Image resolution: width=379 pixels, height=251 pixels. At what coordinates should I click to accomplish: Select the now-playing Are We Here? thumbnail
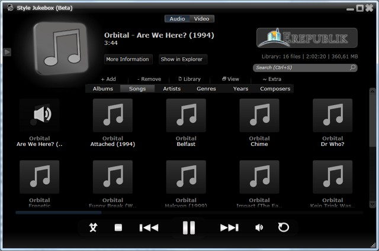point(40,115)
